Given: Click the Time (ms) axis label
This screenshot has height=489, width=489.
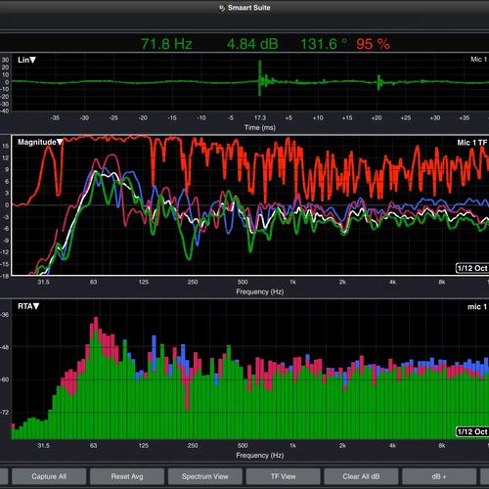Looking at the screenshot, I should point(260,127).
